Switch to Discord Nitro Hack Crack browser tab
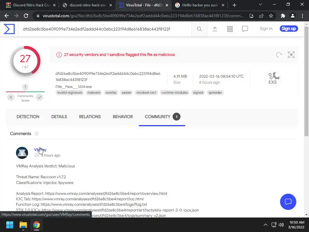 click(31, 5)
